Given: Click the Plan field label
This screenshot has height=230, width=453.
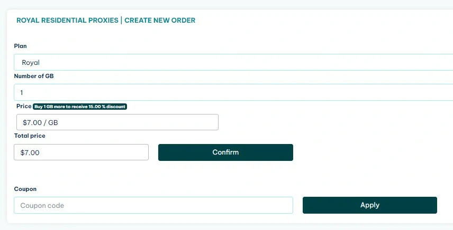Looking at the screenshot, I should tap(20, 46).
